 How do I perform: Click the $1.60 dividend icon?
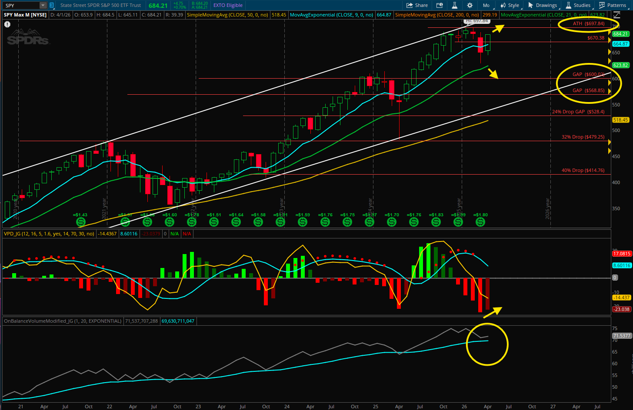point(169,222)
